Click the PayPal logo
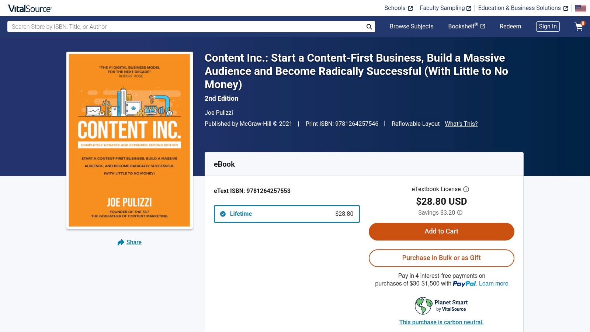 pyautogui.click(x=464, y=284)
